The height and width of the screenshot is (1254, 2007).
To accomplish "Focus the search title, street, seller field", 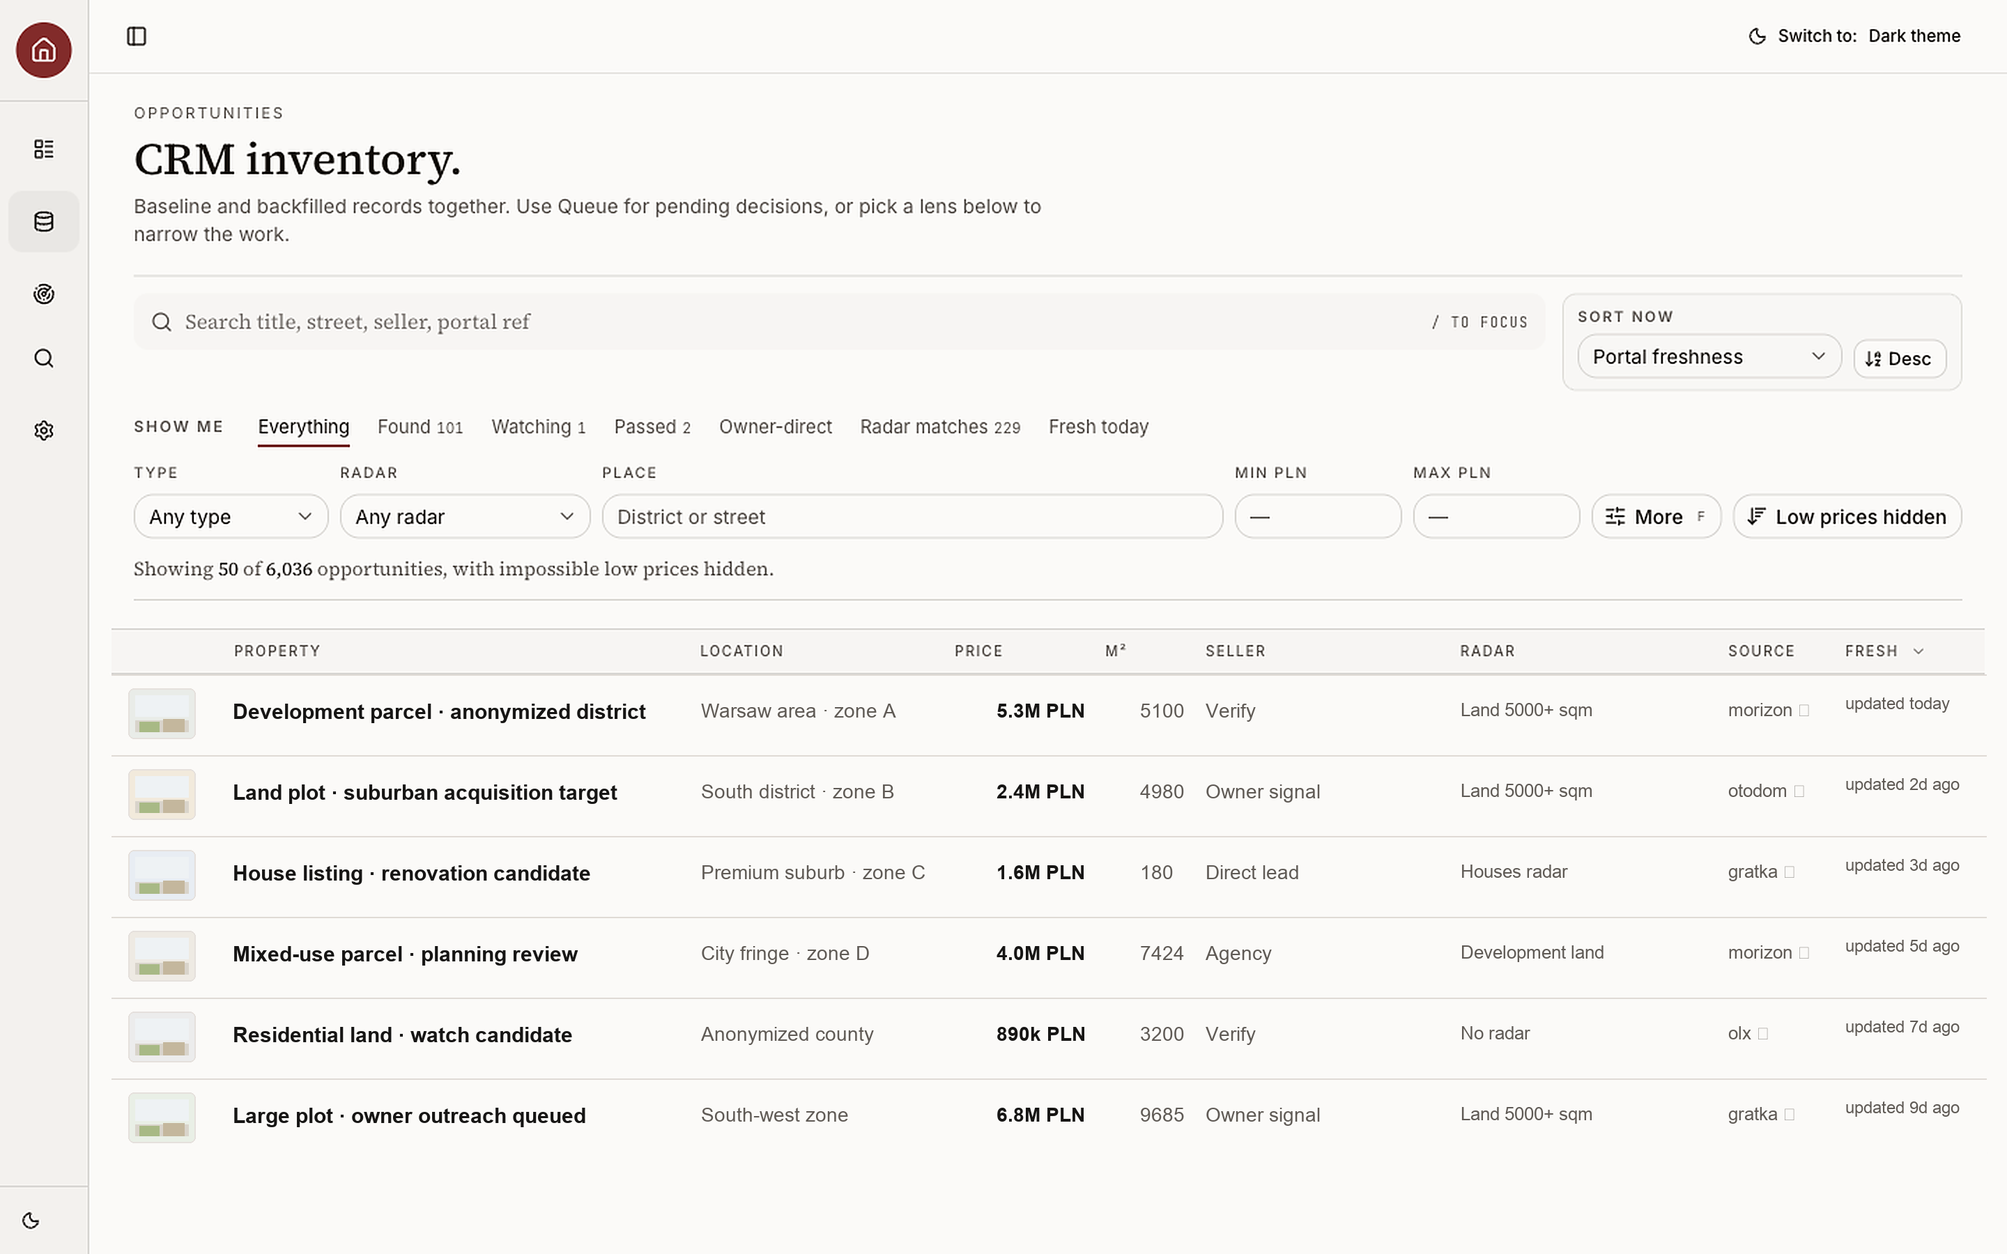I will 839,322.
